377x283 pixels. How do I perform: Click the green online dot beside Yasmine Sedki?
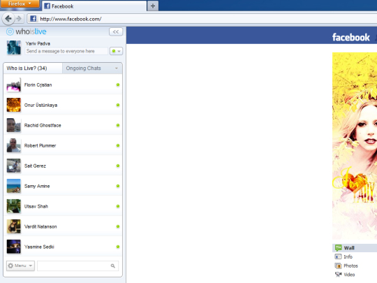coord(118,247)
